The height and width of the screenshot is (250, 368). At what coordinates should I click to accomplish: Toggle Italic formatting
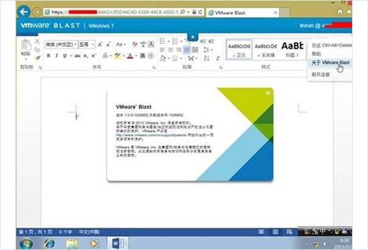click(x=57, y=55)
